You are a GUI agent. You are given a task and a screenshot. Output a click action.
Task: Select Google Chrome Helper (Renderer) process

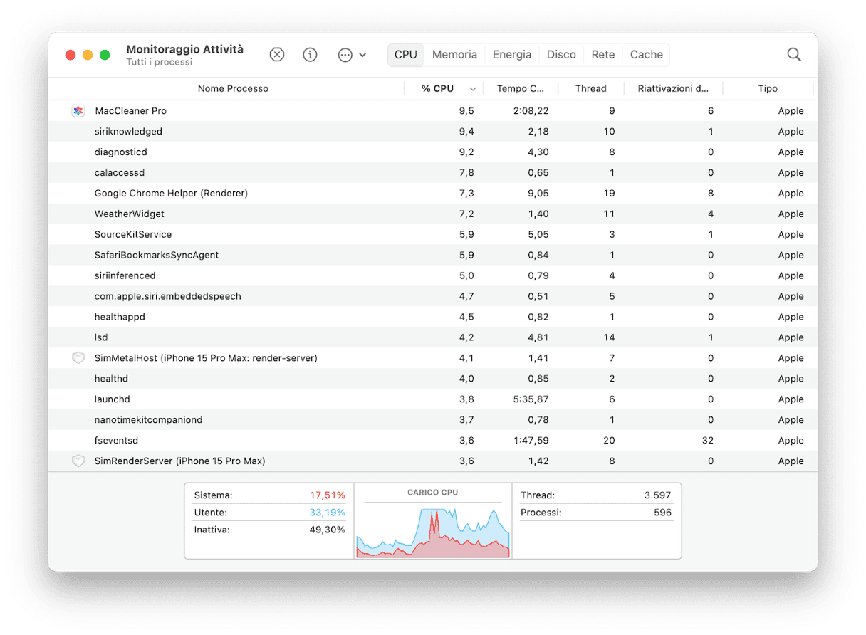(433, 194)
